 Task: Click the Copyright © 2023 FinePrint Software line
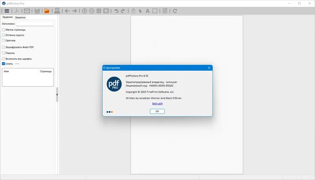(150, 92)
